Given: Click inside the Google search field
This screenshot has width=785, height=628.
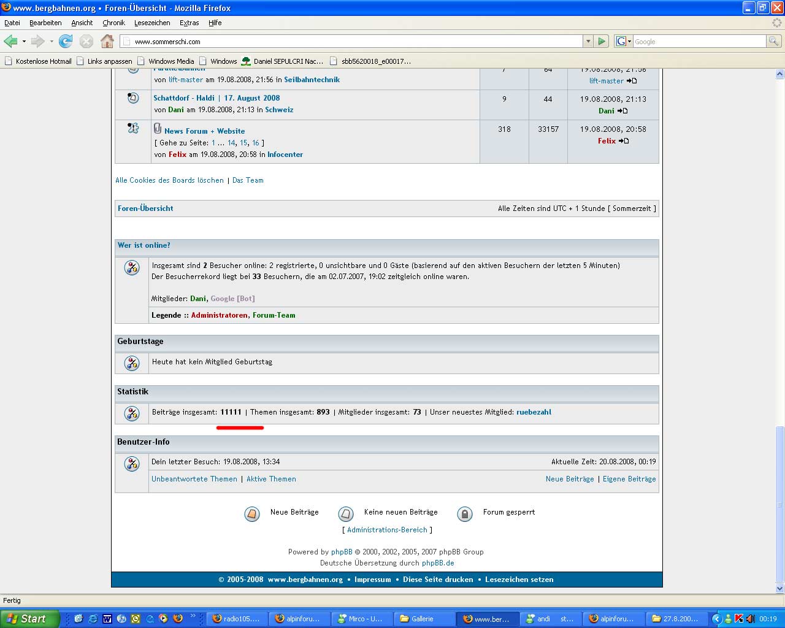Looking at the screenshot, I should click(x=699, y=41).
